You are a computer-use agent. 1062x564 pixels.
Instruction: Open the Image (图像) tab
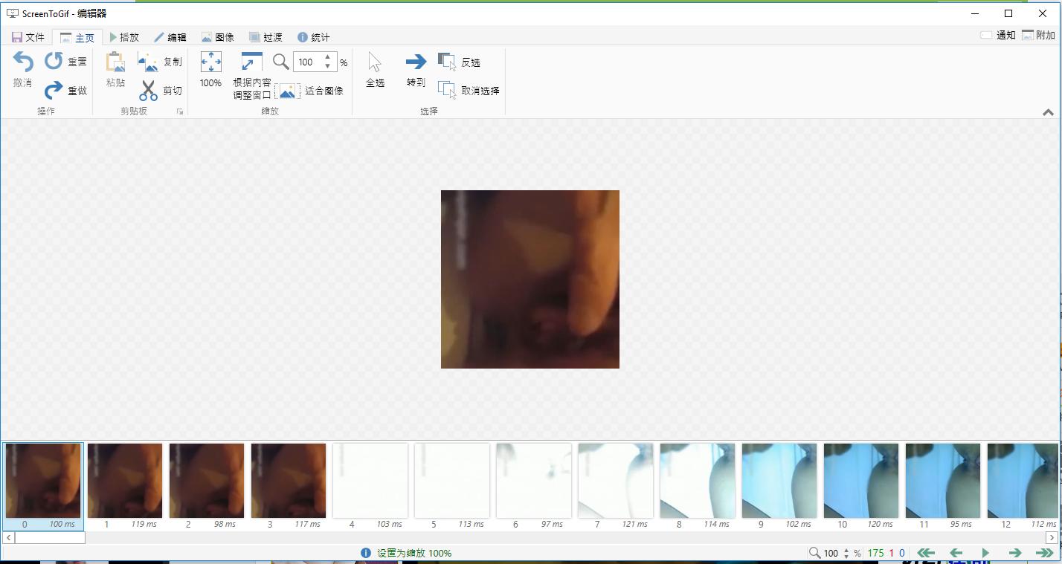[x=218, y=37]
